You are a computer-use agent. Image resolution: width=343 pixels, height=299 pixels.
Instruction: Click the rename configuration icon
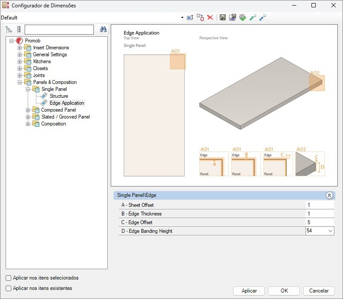[190, 17]
